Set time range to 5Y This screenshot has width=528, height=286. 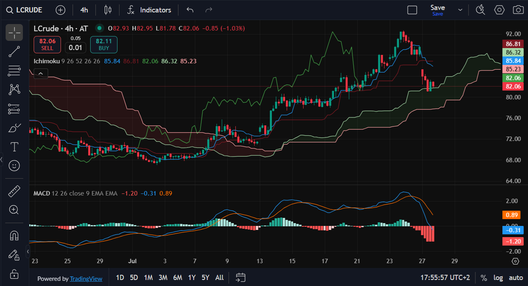click(205, 278)
